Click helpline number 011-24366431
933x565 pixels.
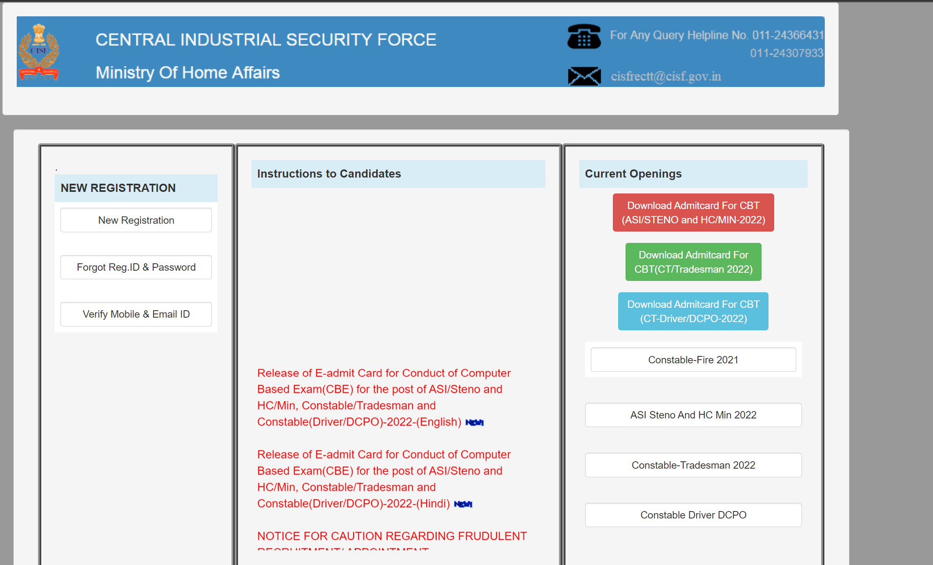[x=788, y=35]
